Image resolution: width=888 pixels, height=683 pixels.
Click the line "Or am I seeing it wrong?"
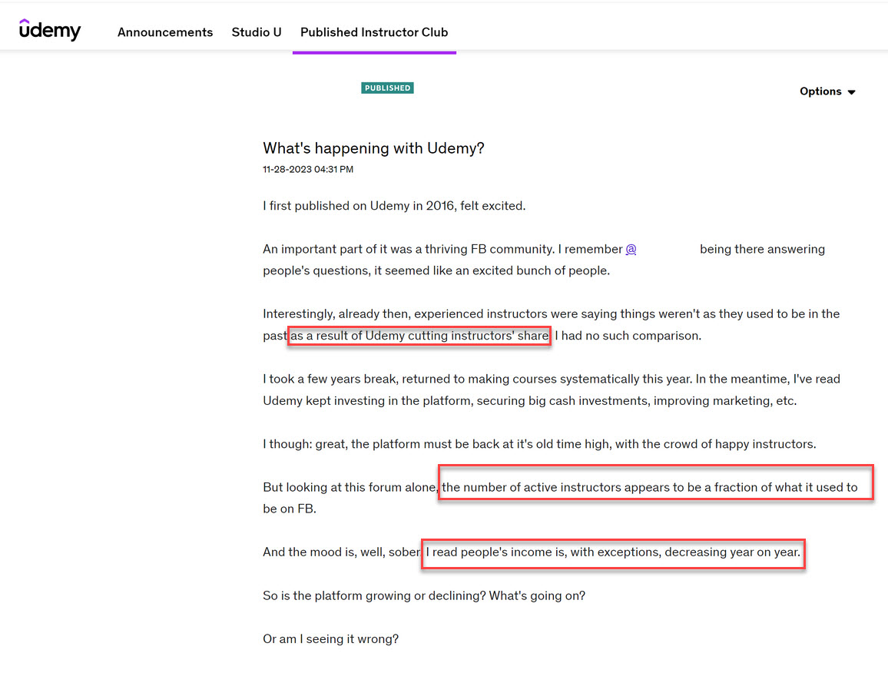(x=331, y=639)
